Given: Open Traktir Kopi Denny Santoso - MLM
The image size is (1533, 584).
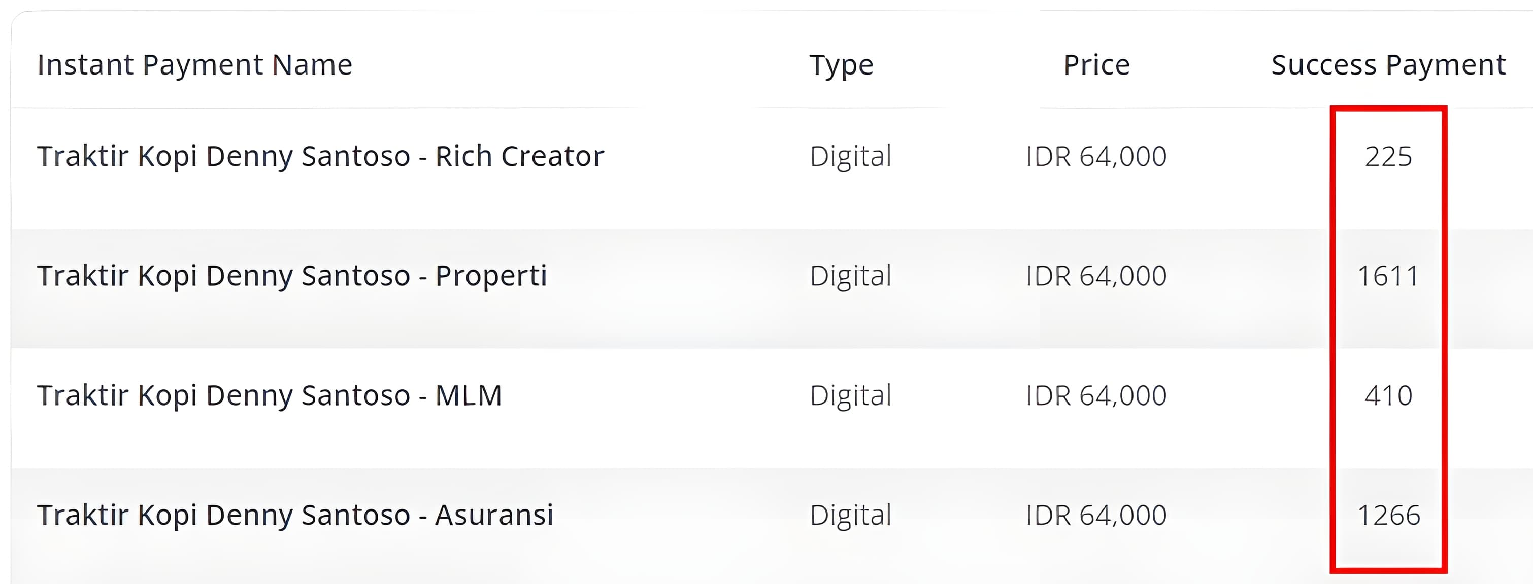Looking at the screenshot, I should click(x=269, y=396).
